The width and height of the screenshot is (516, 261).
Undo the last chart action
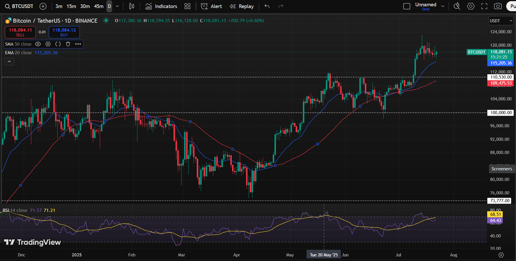267,6
